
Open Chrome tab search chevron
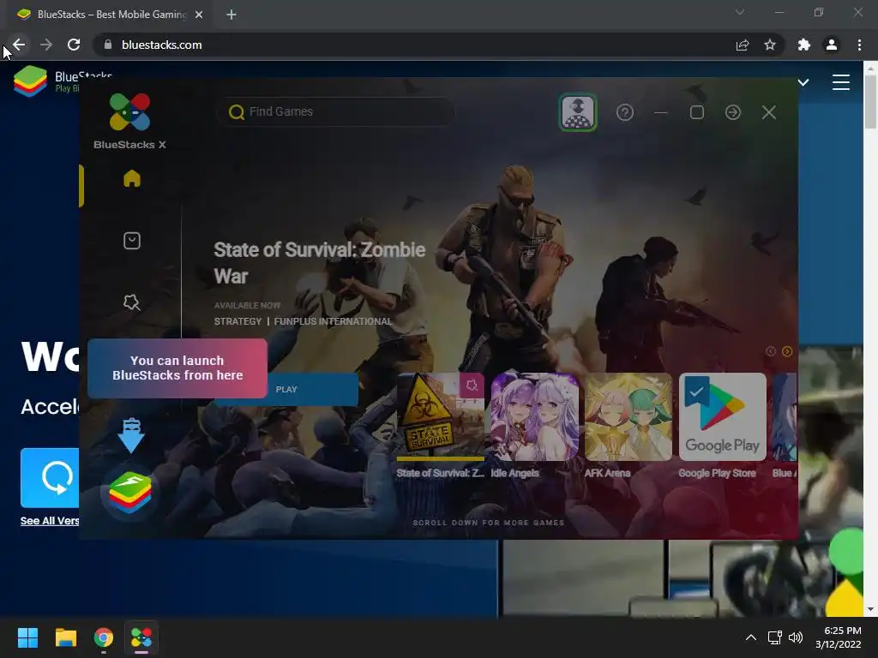(740, 12)
